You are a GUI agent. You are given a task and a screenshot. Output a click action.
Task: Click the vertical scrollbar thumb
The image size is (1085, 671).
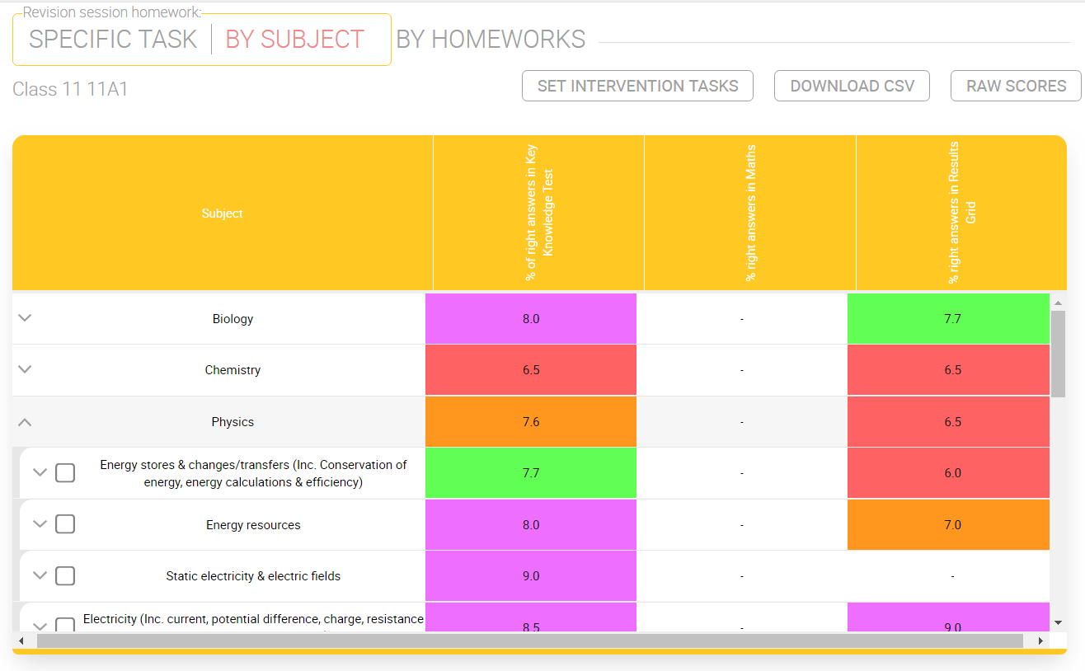(1058, 353)
